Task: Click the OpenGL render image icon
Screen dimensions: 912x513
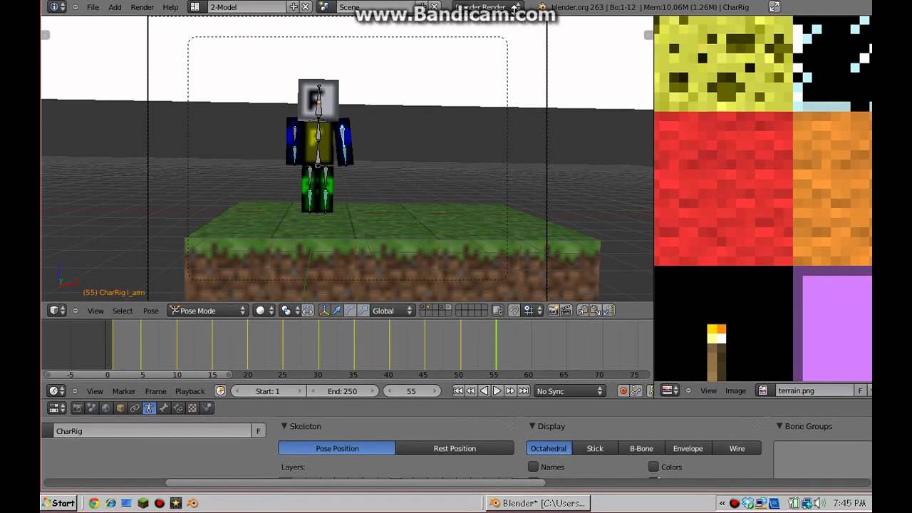Action: tap(553, 311)
